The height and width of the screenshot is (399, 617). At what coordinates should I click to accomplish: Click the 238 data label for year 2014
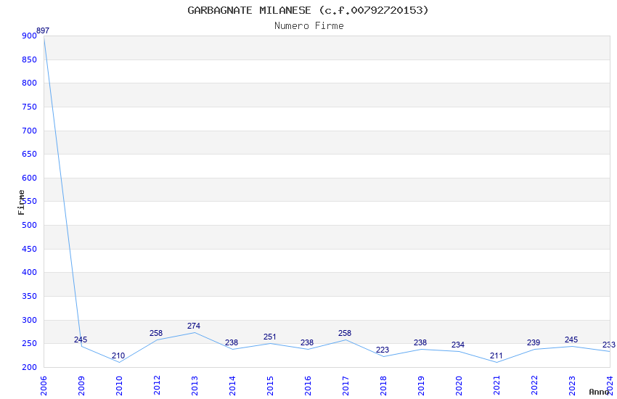point(232,342)
